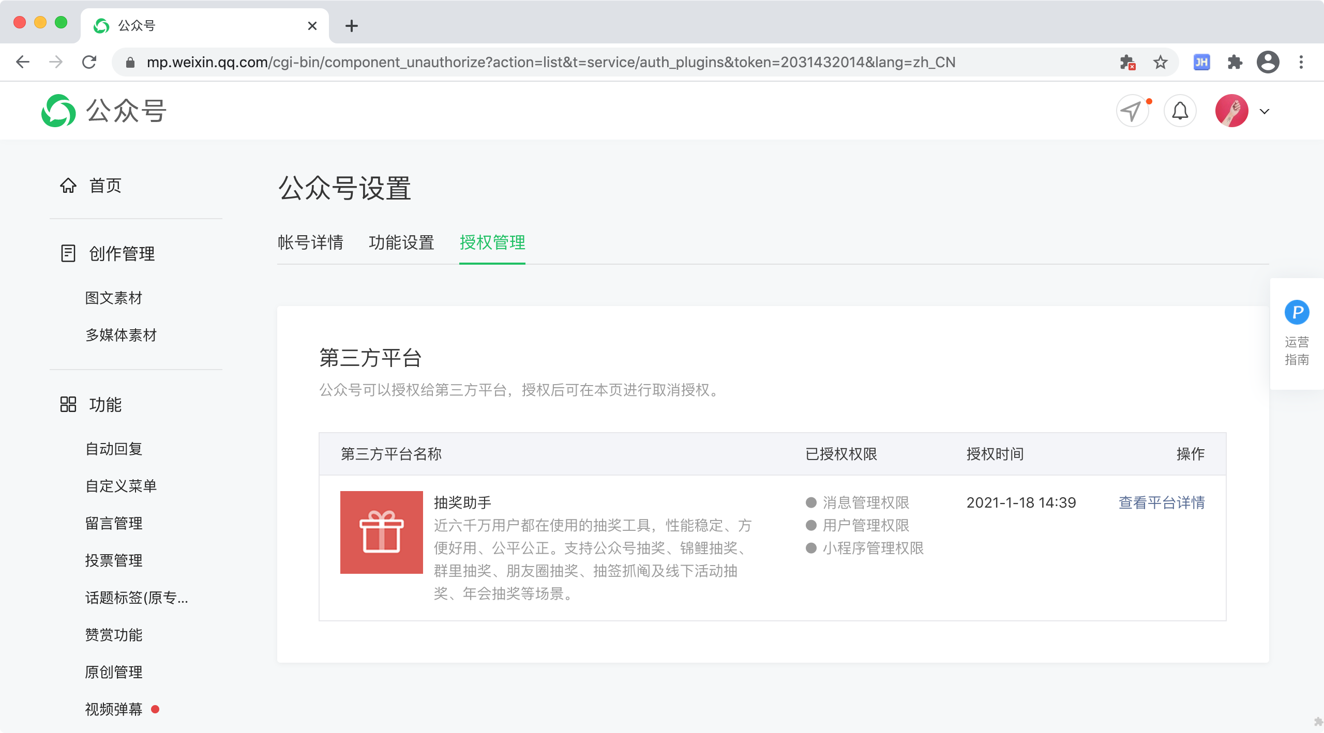Click the browser address bar URL

(550, 62)
